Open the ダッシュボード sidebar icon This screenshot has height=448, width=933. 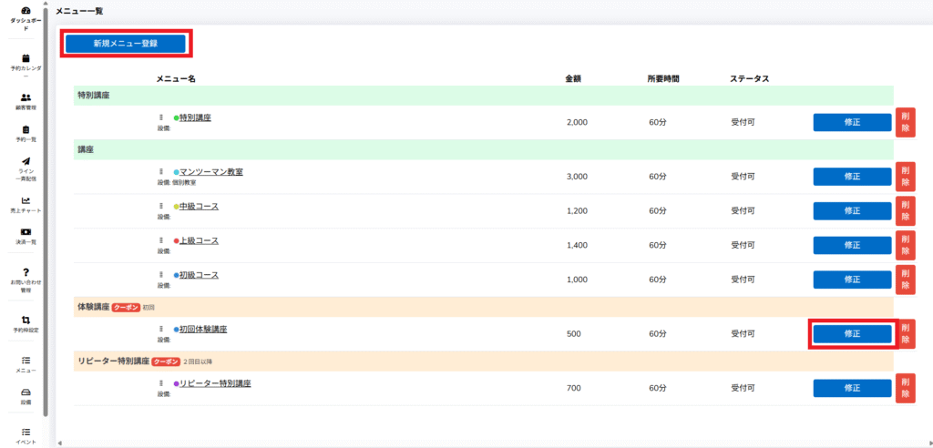26,10
